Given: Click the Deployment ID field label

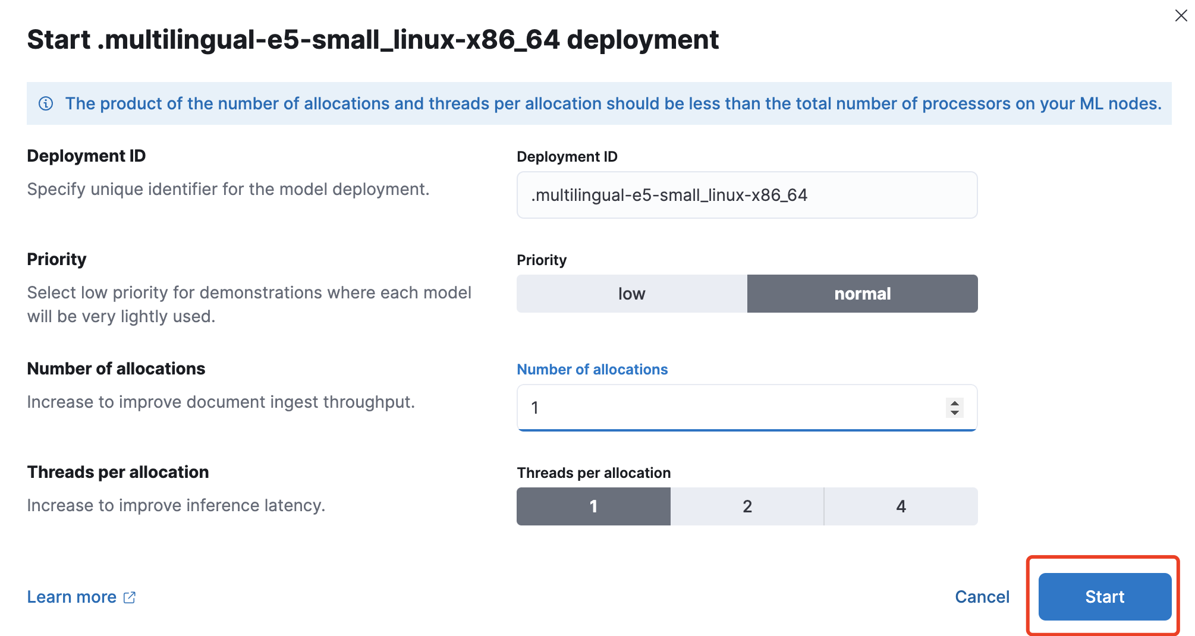Looking at the screenshot, I should pyautogui.click(x=567, y=156).
